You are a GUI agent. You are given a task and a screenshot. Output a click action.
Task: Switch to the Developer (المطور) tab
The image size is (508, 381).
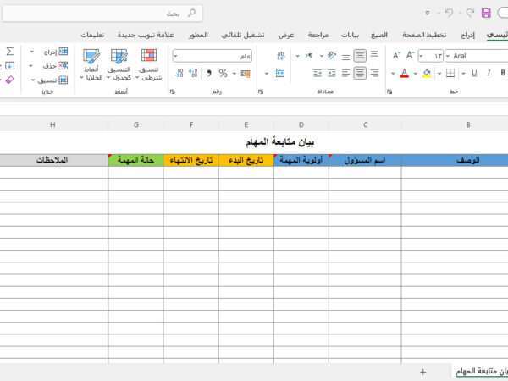click(x=199, y=35)
